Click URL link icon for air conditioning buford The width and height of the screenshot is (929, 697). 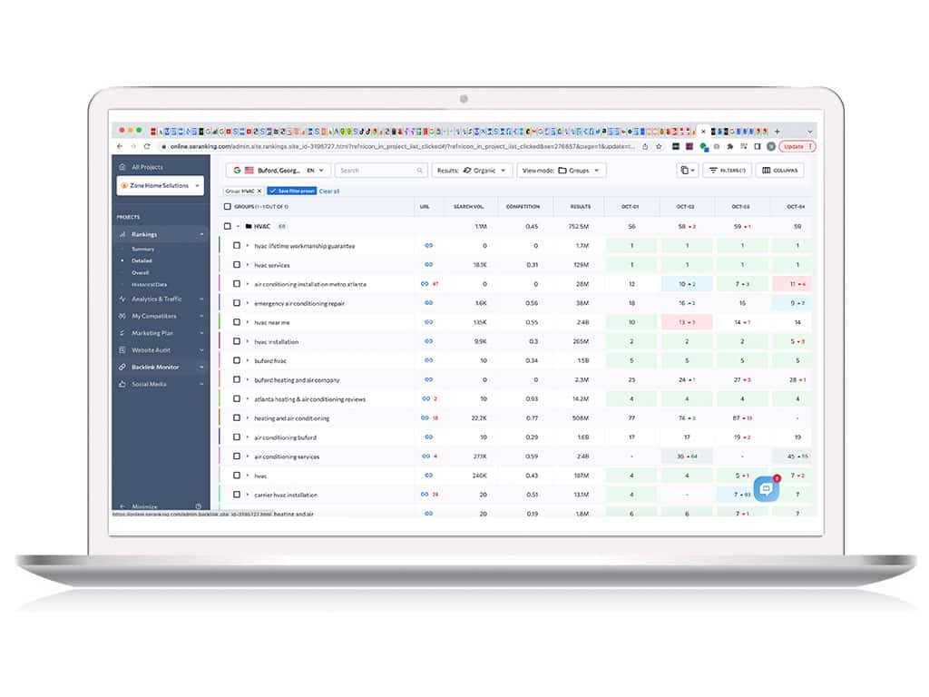(428, 437)
